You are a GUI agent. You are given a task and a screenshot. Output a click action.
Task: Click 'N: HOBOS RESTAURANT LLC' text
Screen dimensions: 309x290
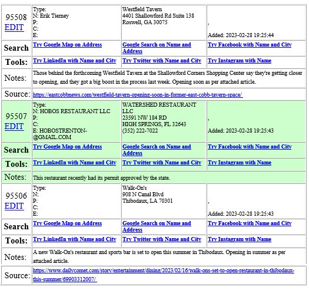tap(72, 111)
